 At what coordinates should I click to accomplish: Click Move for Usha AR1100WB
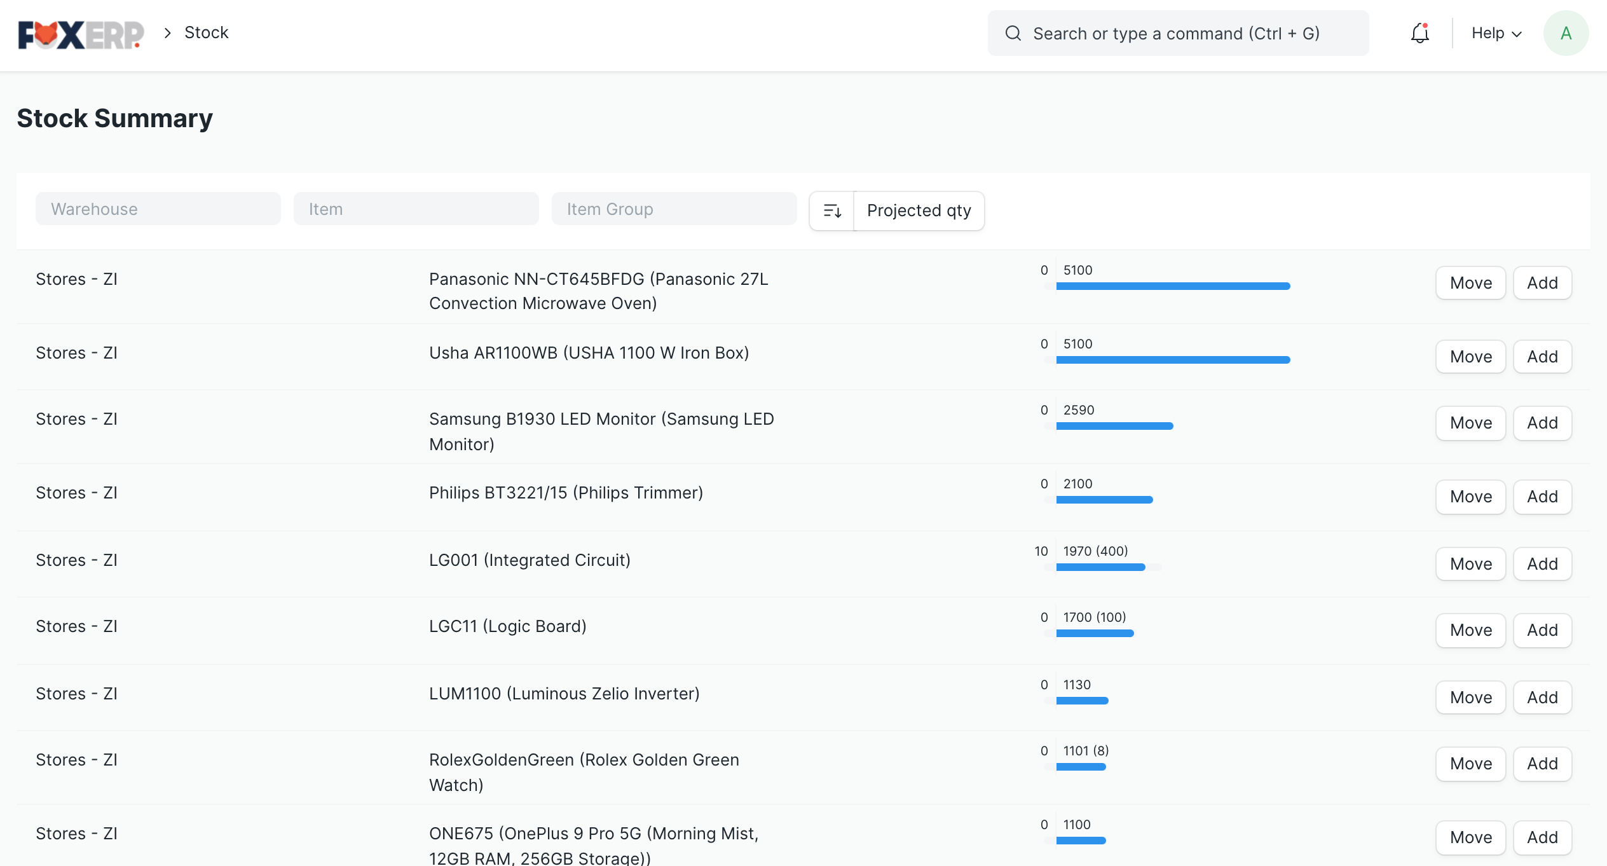(x=1471, y=357)
